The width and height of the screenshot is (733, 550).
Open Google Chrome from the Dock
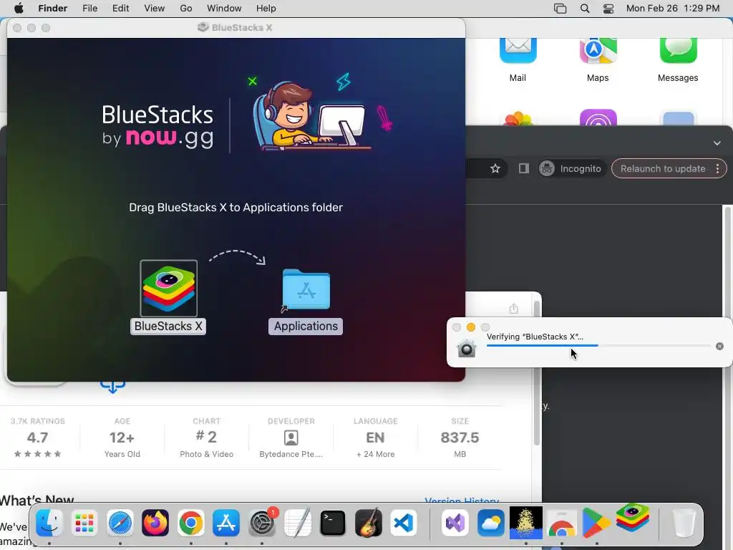tap(190, 523)
